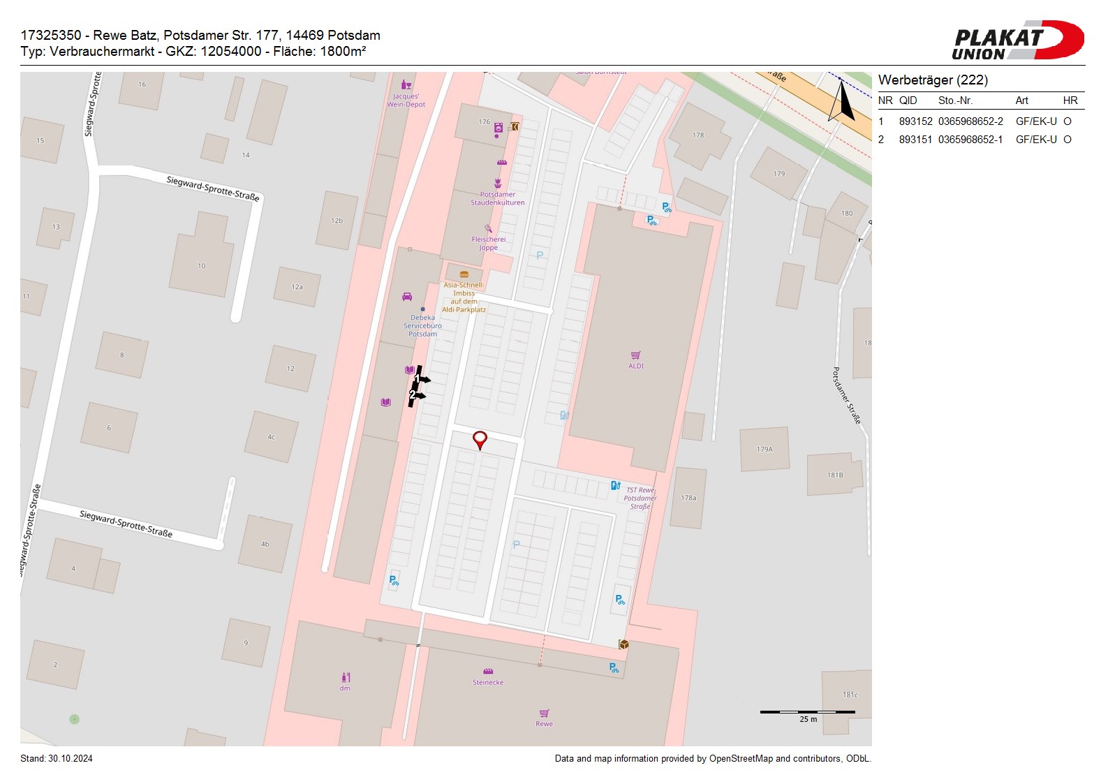The image size is (1108, 784).
Task: Click the 25 m scale bar
Action: click(x=807, y=713)
